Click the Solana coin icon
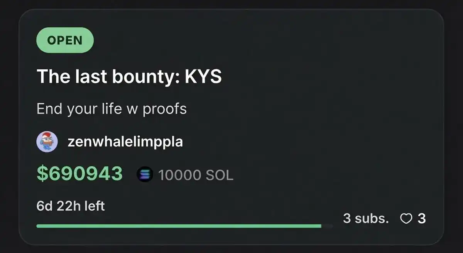 click(x=145, y=175)
